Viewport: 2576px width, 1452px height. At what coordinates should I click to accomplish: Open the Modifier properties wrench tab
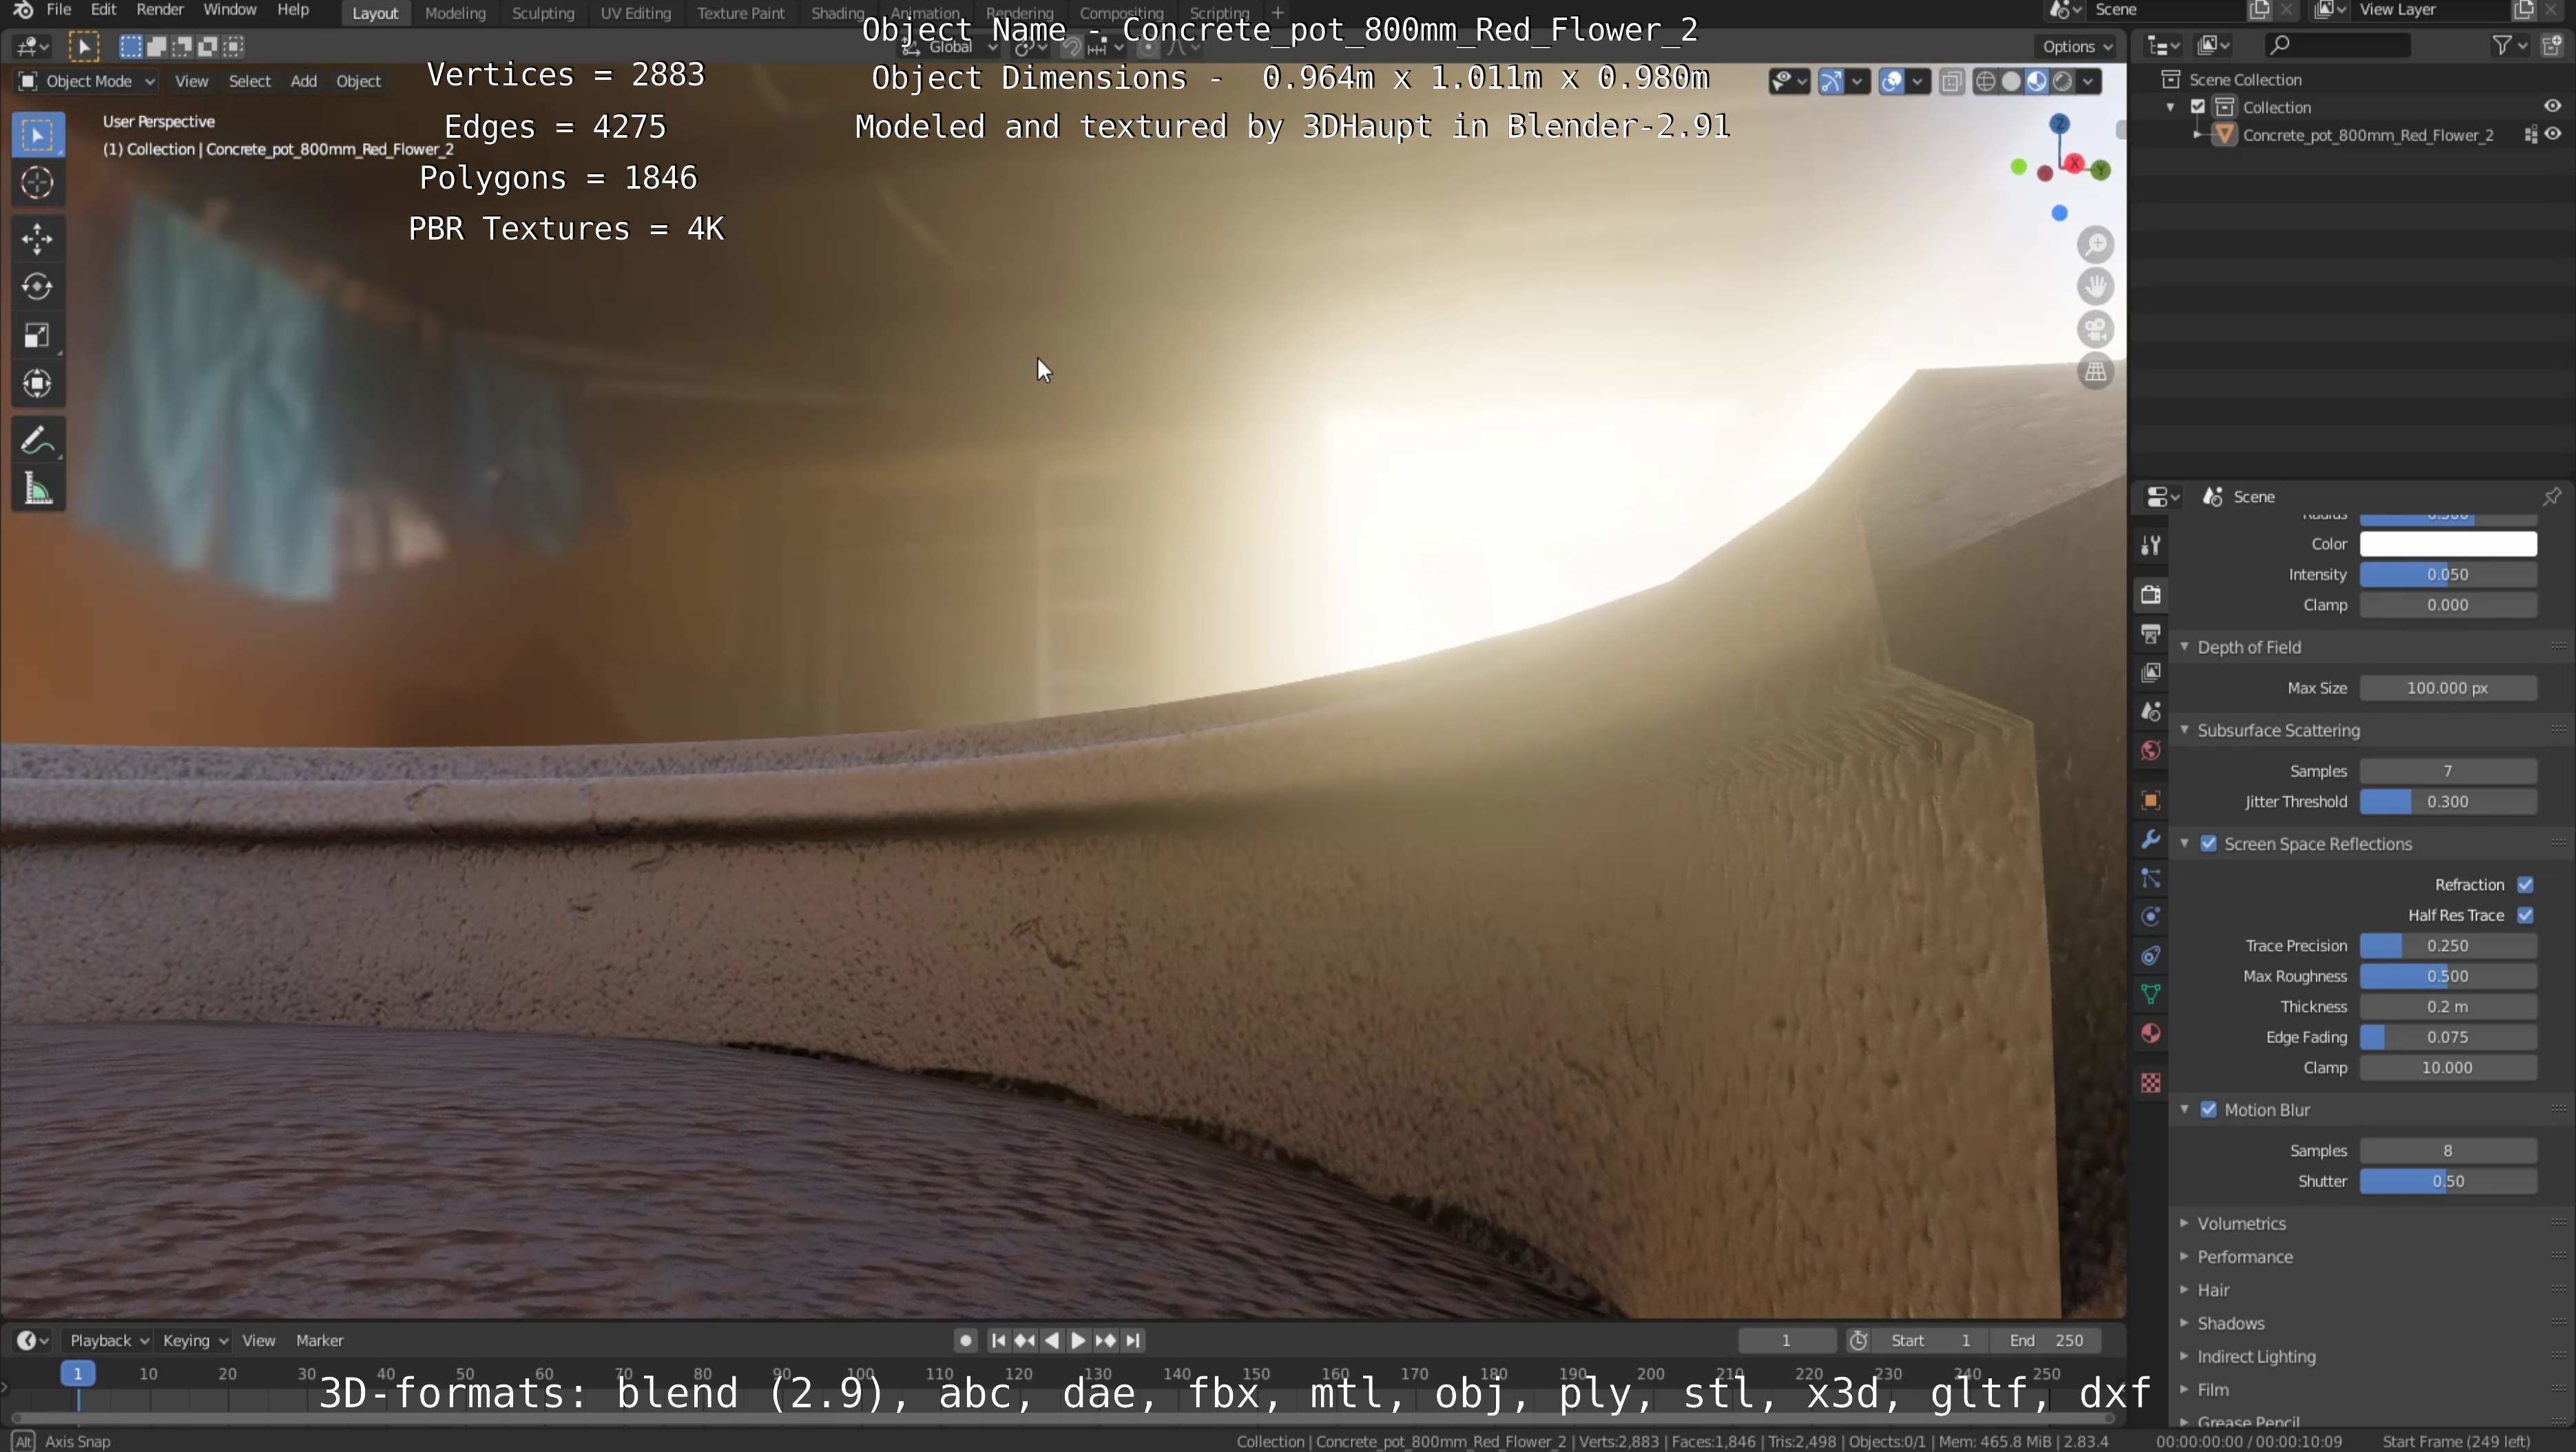point(2150,839)
